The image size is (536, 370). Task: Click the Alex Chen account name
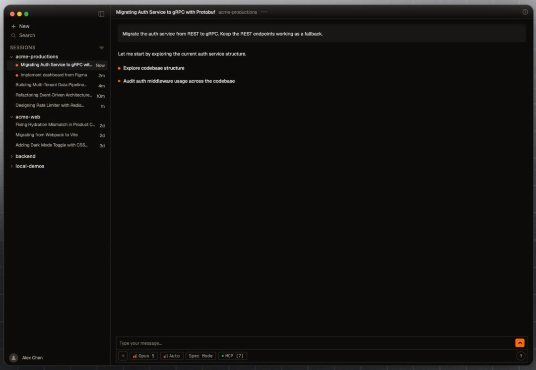tap(32, 358)
